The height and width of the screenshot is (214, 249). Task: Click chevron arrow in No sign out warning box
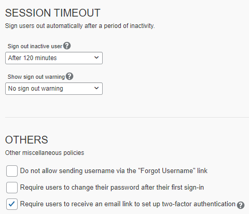(x=96, y=88)
